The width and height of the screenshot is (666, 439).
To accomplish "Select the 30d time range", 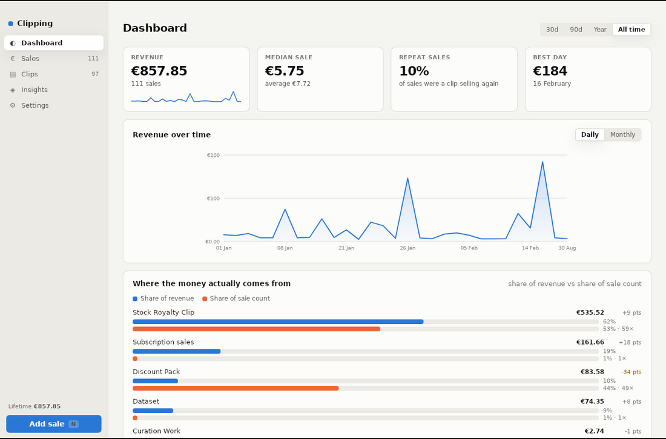I will tap(552, 29).
